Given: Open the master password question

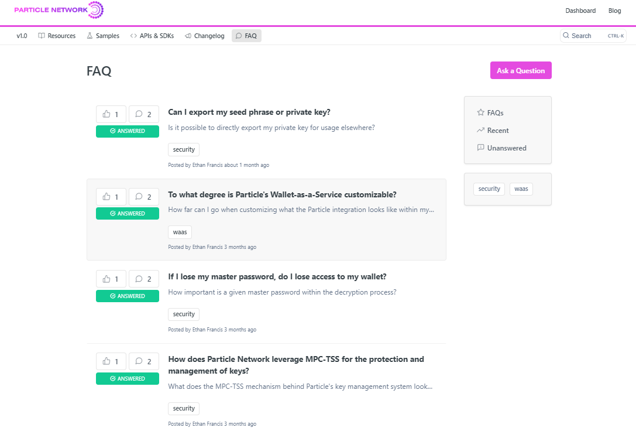Looking at the screenshot, I should [x=276, y=276].
